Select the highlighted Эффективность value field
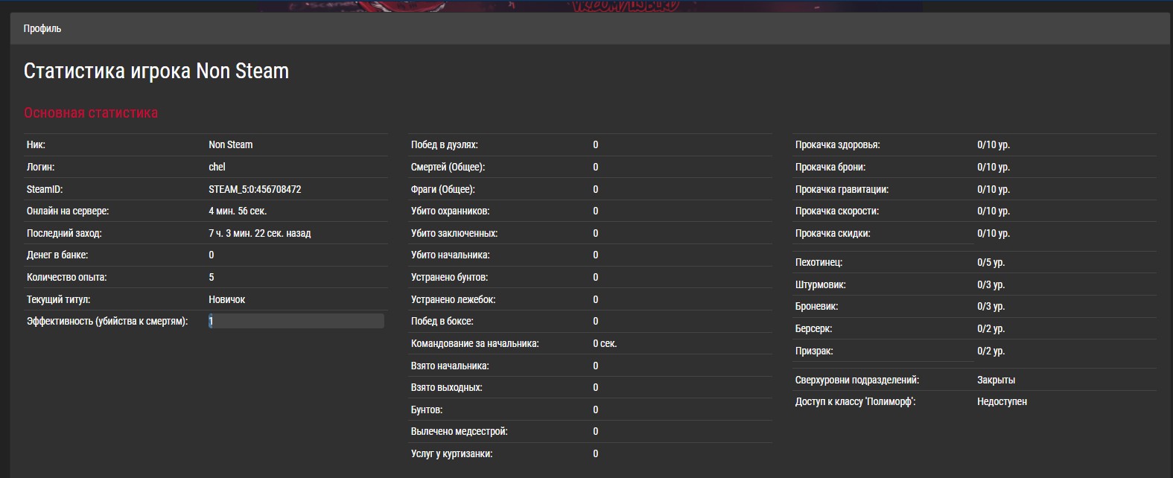Screen dimensions: 1173x478 (x=296, y=321)
